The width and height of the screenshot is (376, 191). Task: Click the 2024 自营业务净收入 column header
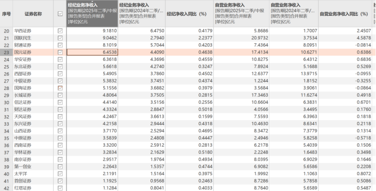(x=294, y=14)
